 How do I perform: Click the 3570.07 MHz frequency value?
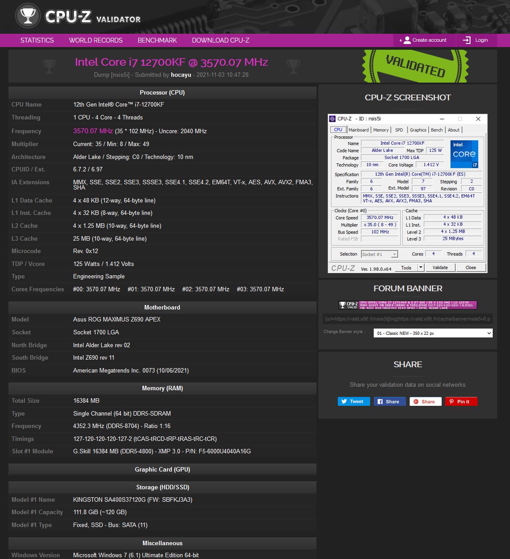(x=93, y=131)
